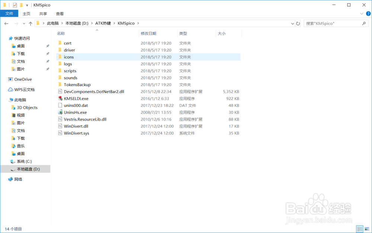Screen dimensions: 372x233
Task: Expand the chevron after ATK热键 in breadcrumb
Action: [114, 23]
